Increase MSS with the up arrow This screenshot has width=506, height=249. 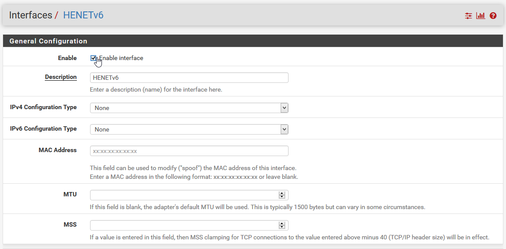tap(282, 224)
